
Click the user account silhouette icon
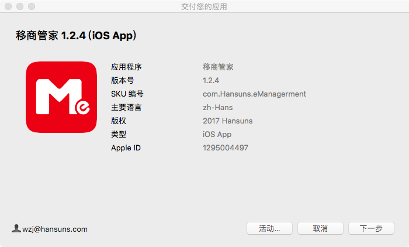[x=16, y=228]
